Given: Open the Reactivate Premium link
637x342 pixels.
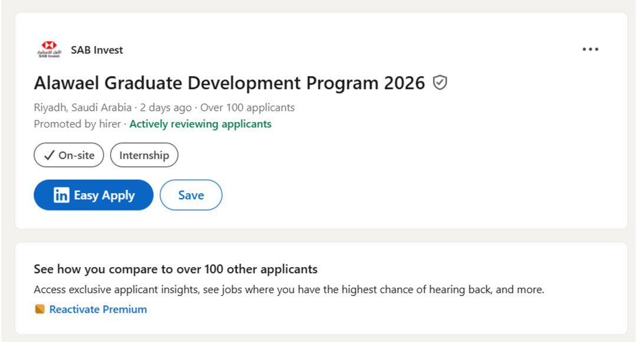Looking at the screenshot, I should 98,310.
